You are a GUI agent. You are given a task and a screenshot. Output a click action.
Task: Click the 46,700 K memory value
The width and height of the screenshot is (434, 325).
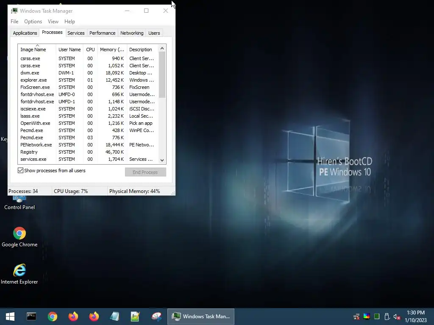click(x=114, y=152)
